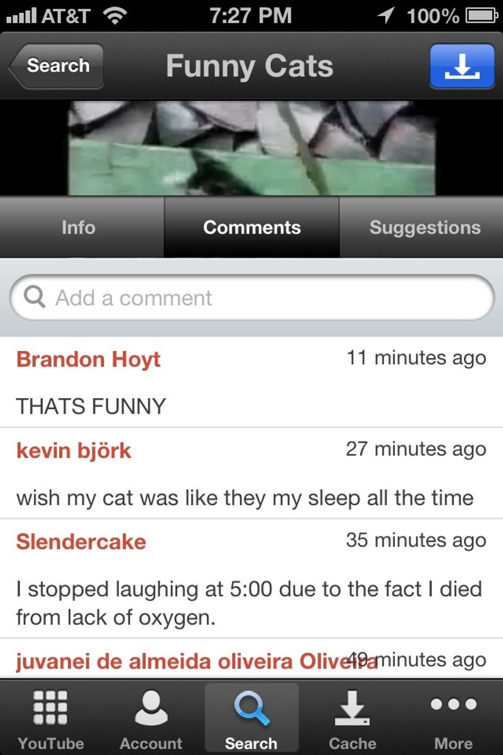Tap the Slendercake username

pyautogui.click(x=81, y=542)
